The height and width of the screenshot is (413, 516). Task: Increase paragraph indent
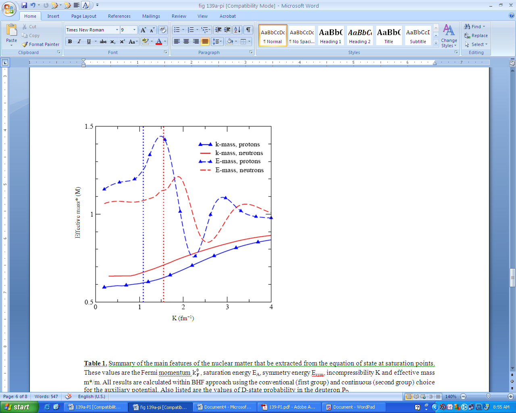[x=227, y=30]
